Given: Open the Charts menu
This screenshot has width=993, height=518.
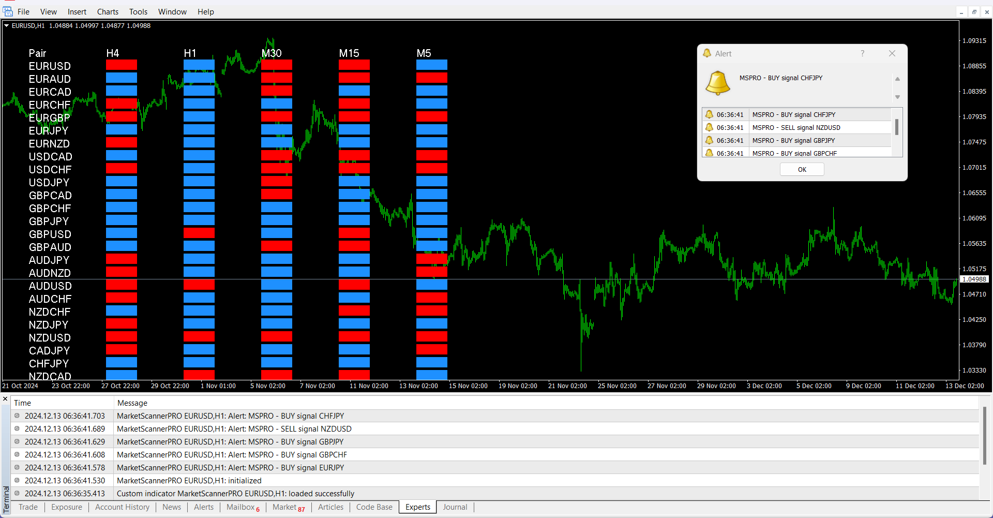Looking at the screenshot, I should pyautogui.click(x=108, y=11).
